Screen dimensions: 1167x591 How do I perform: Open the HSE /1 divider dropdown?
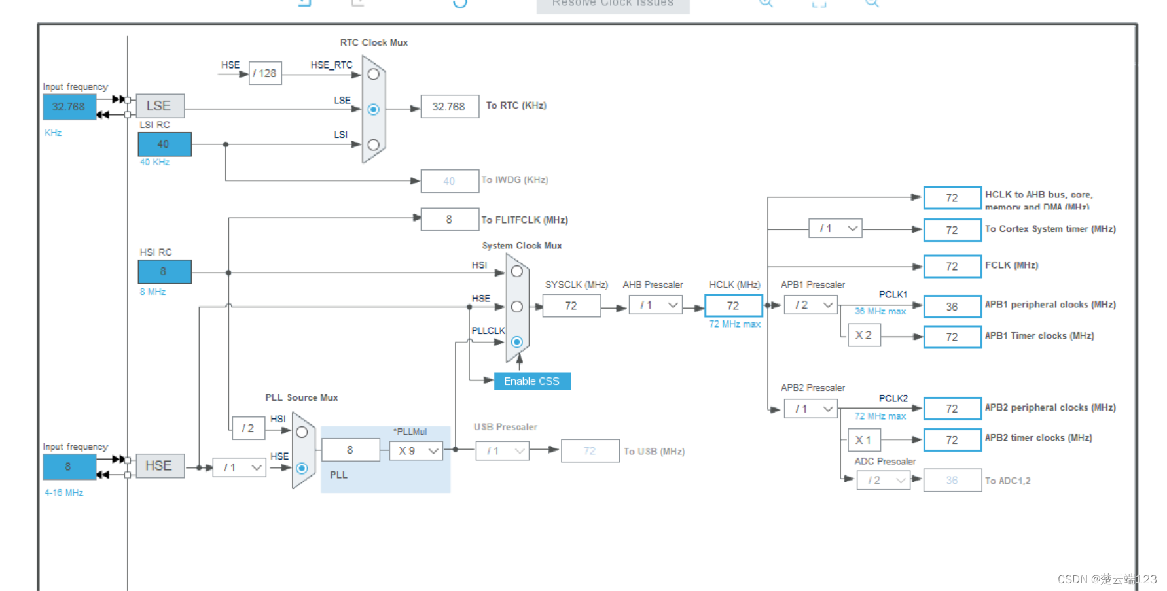(x=240, y=467)
